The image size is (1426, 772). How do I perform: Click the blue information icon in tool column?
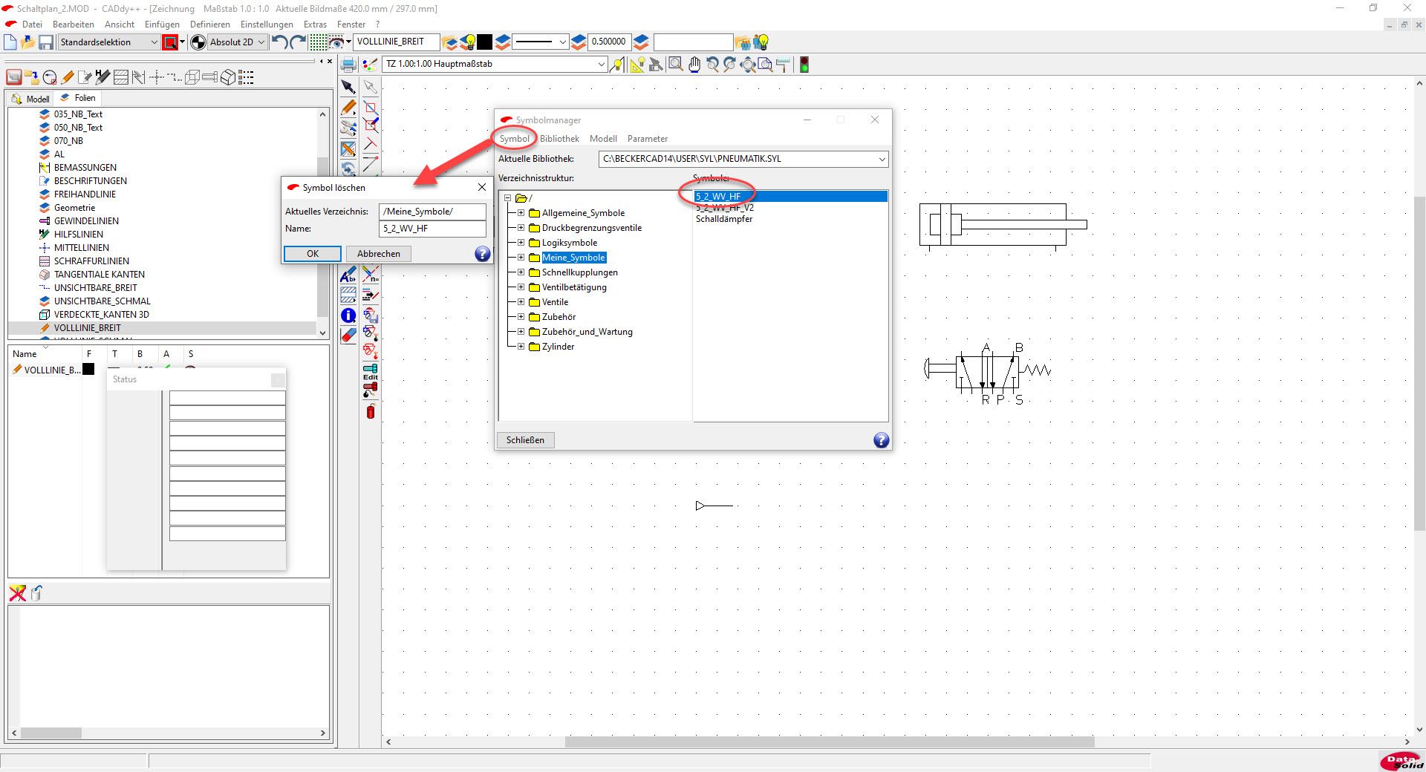point(348,315)
